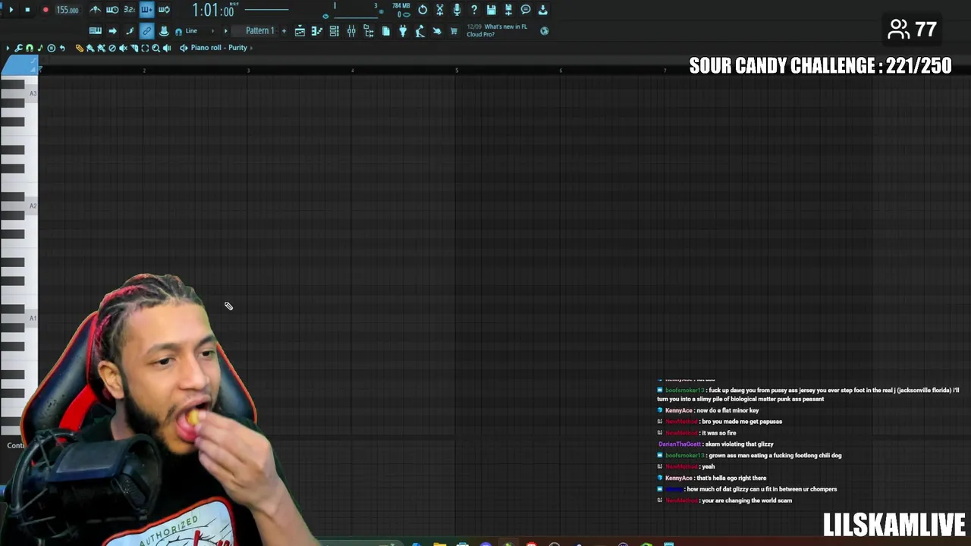
Task: Select the Mute tool
Action: pyautogui.click(x=123, y=48)
